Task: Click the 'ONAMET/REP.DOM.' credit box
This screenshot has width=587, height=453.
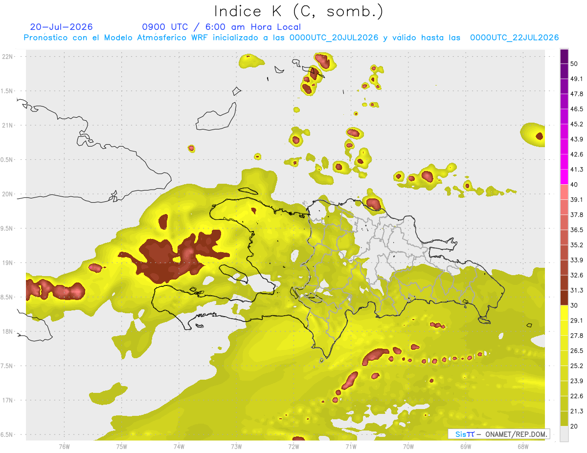Action: point(499,433)
